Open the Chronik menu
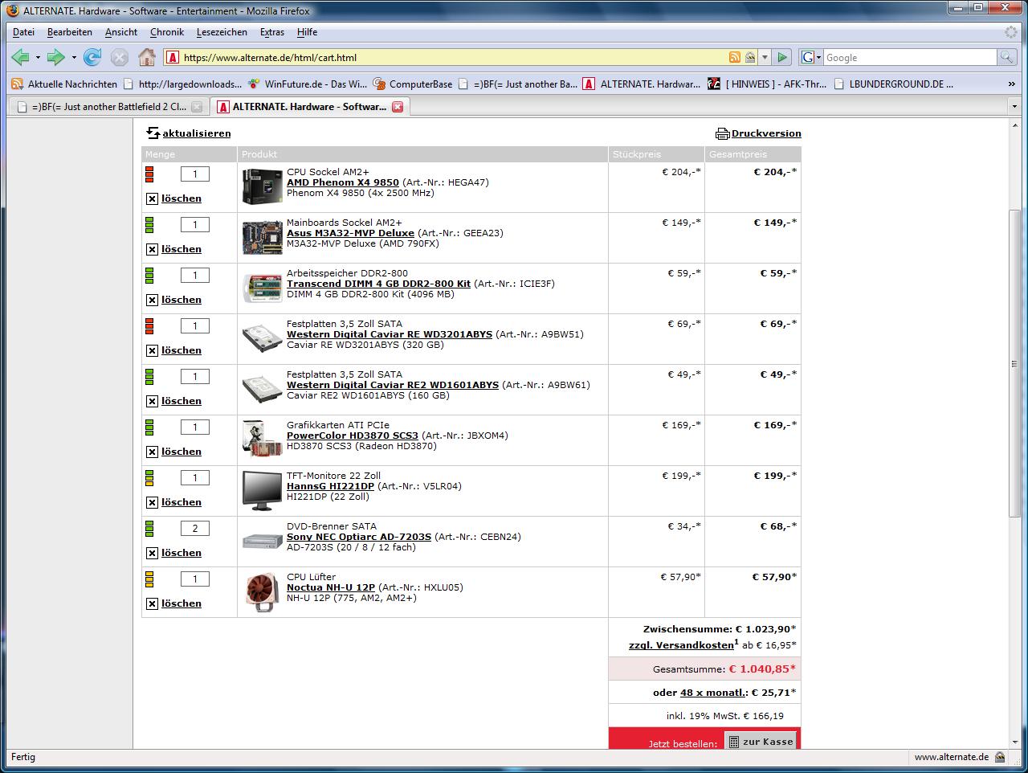Image resolution: width=1028 pixels, height=773 pixels. click(167, 32)
